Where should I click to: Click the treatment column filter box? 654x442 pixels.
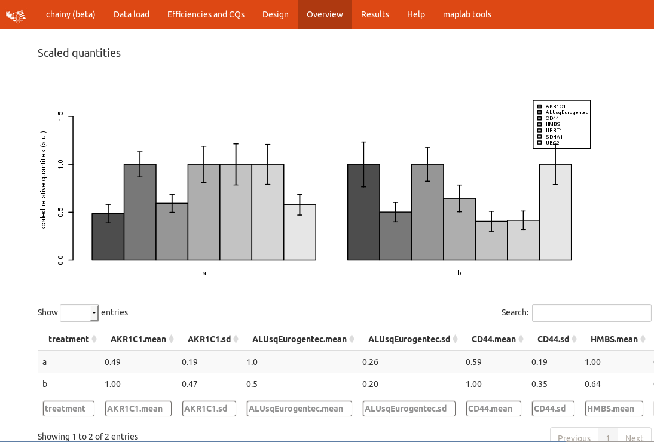point(69,409)
